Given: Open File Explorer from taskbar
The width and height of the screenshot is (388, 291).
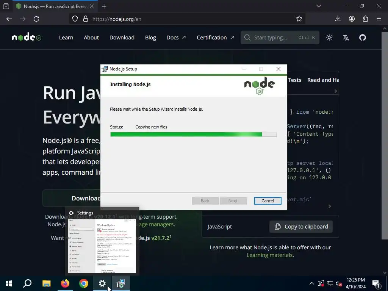Looking at the screenshot, I should pyautogui.click(x=46, y=283).
